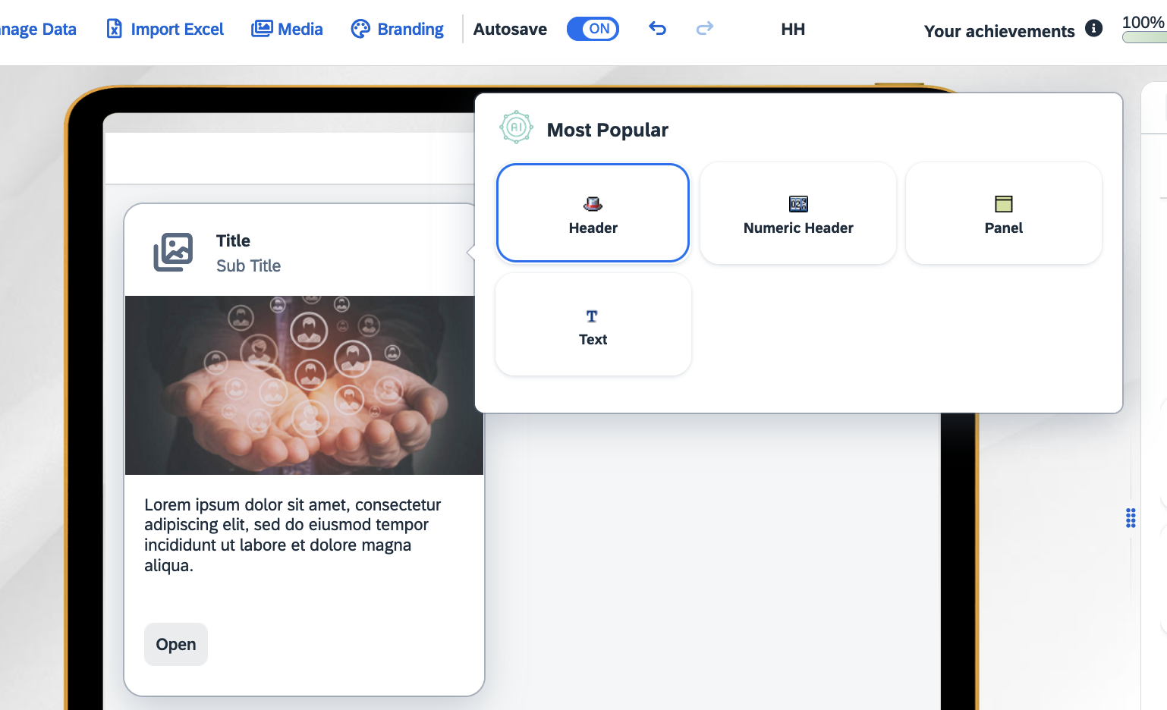Click the undo arrow icon

[x=657, y=29]
